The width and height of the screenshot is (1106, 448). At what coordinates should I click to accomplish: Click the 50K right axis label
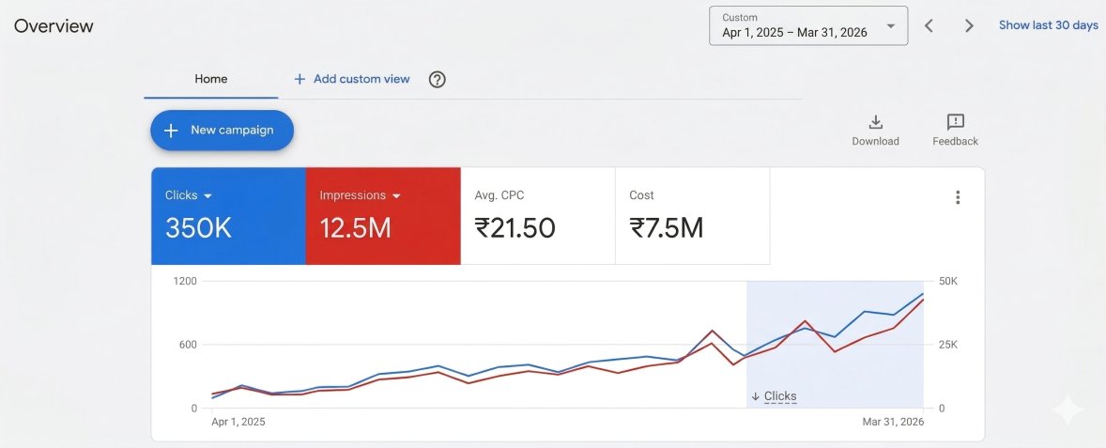tap(948, 281)
